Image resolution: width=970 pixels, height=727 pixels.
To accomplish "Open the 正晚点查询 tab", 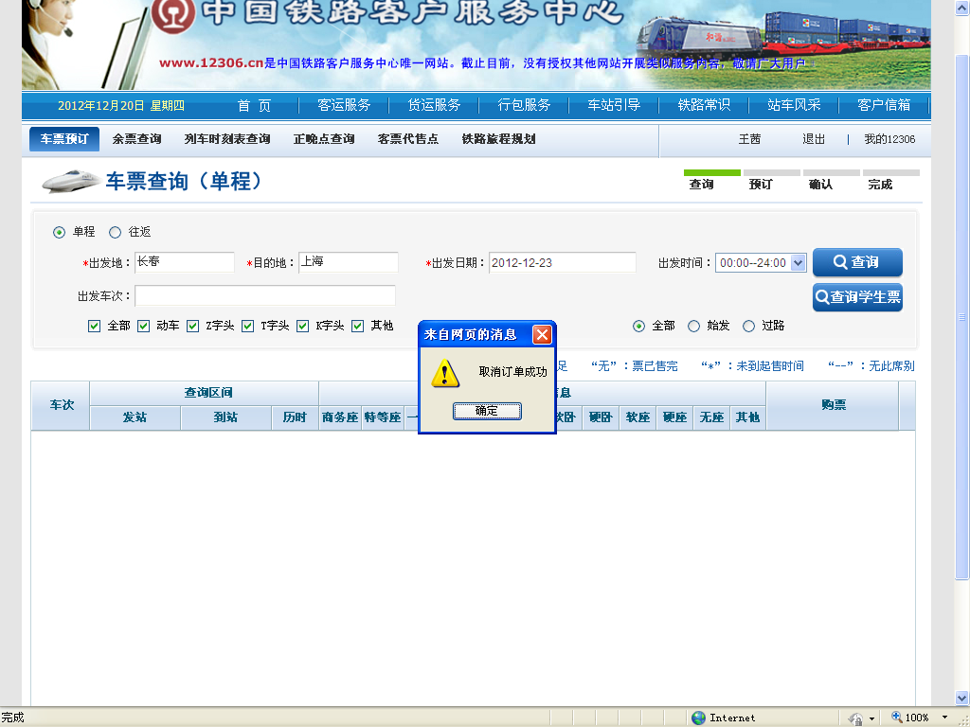I will (324, 139).
